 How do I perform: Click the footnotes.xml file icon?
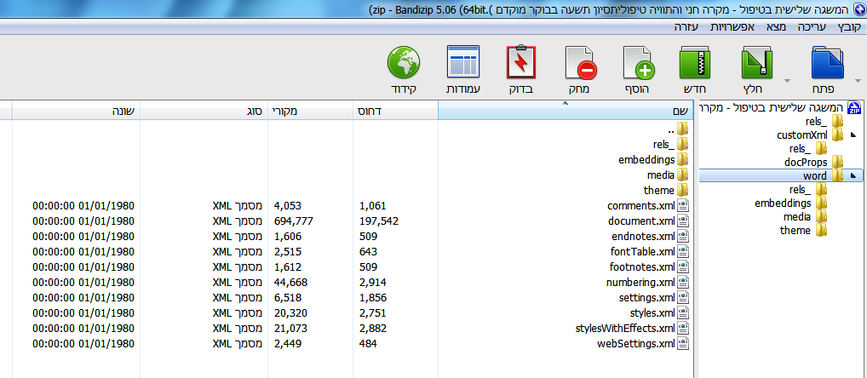(x=683, y=267)
